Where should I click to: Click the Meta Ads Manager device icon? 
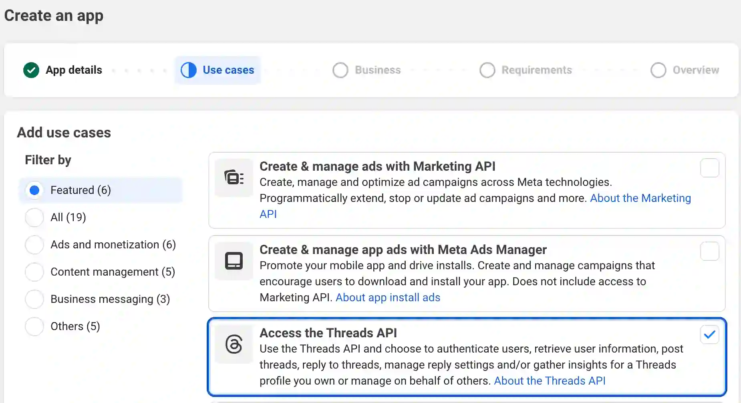point(234,261)
